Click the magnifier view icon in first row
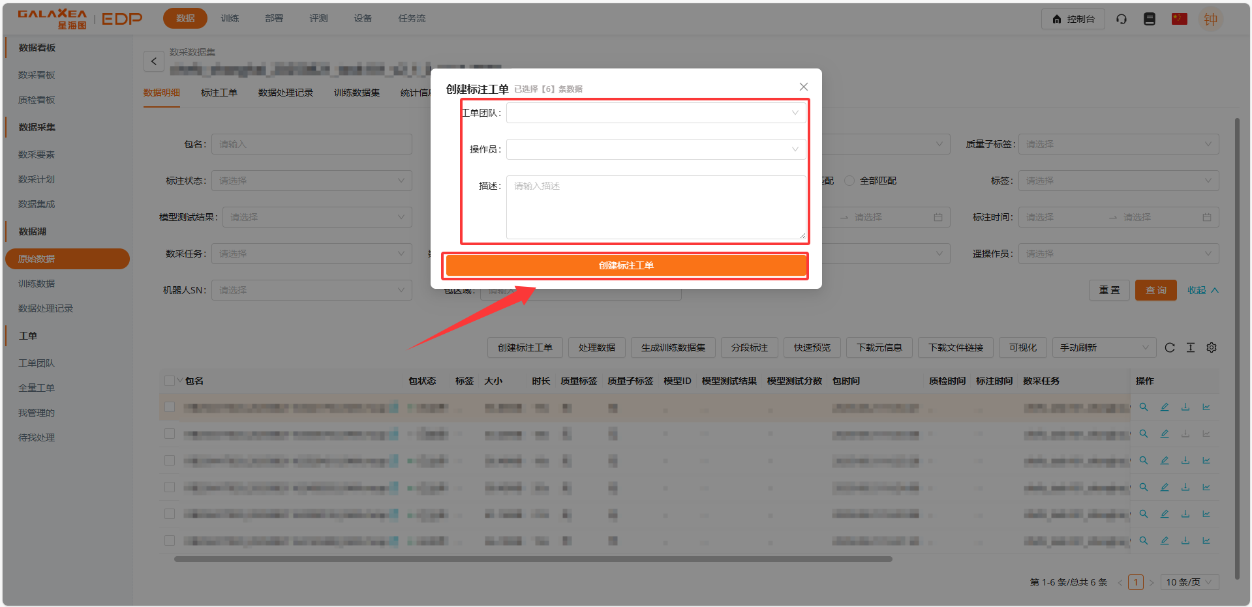Screen dimensions: 1252x607 [x=1143, y=407]
